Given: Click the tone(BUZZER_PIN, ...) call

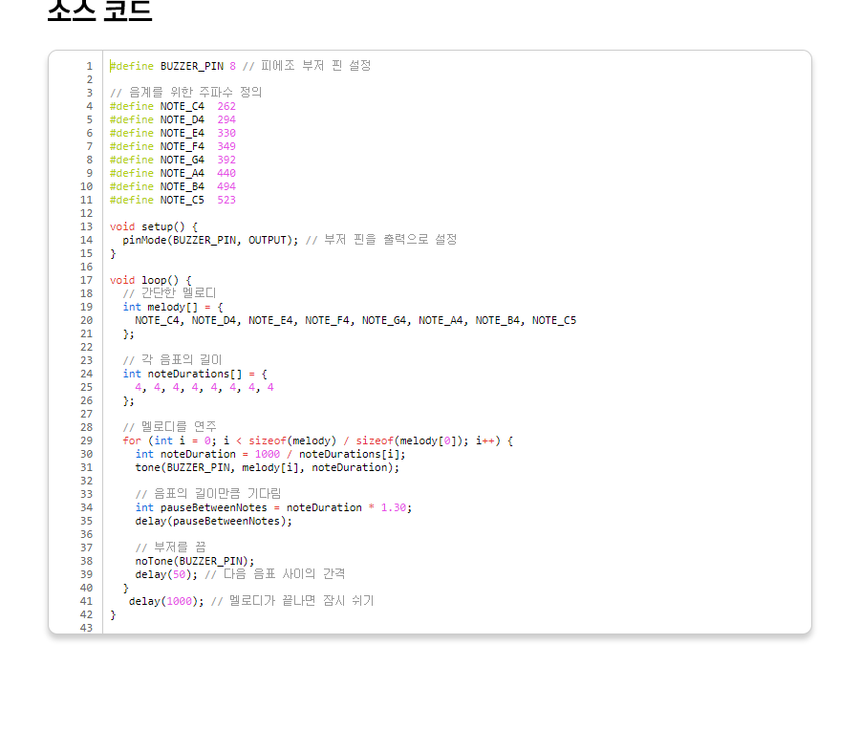Looking at the screenshot, I should [267, 467].
